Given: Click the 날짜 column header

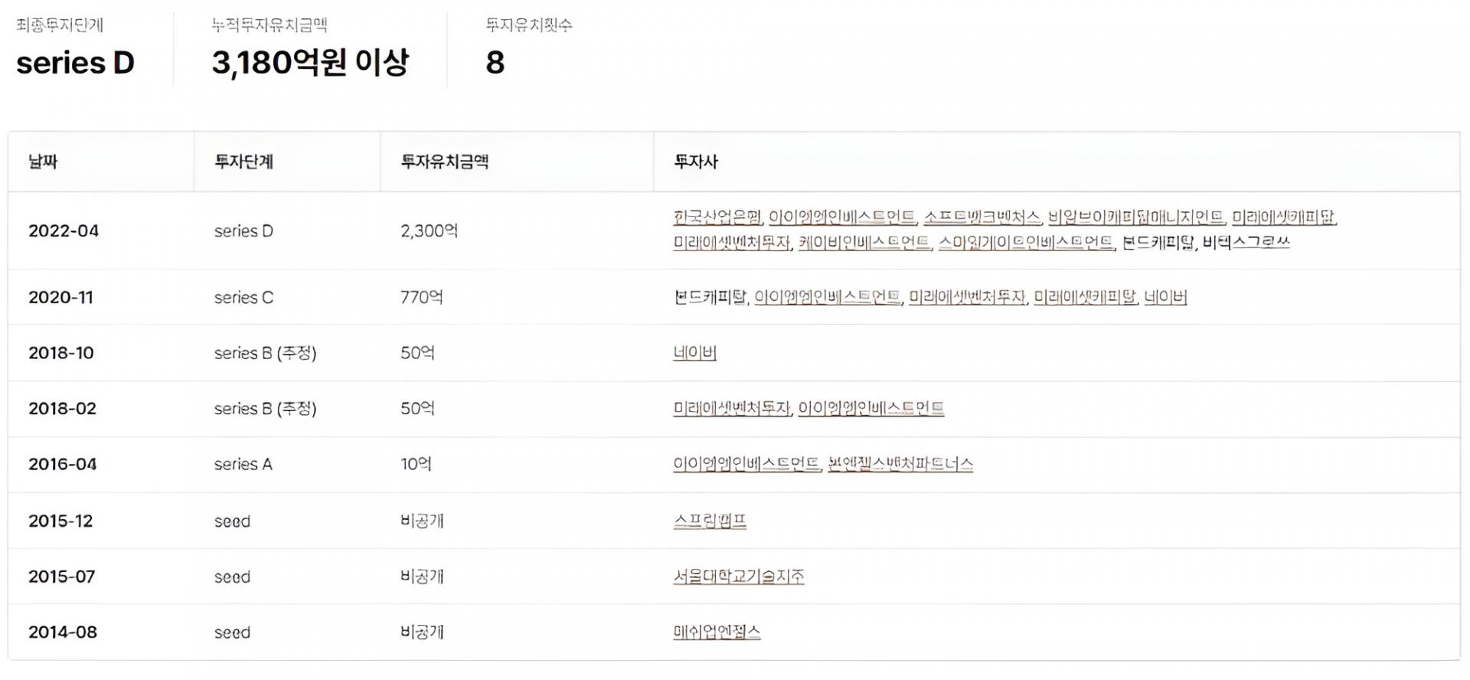Looking at the screenshot, I should tap(43, 162).
